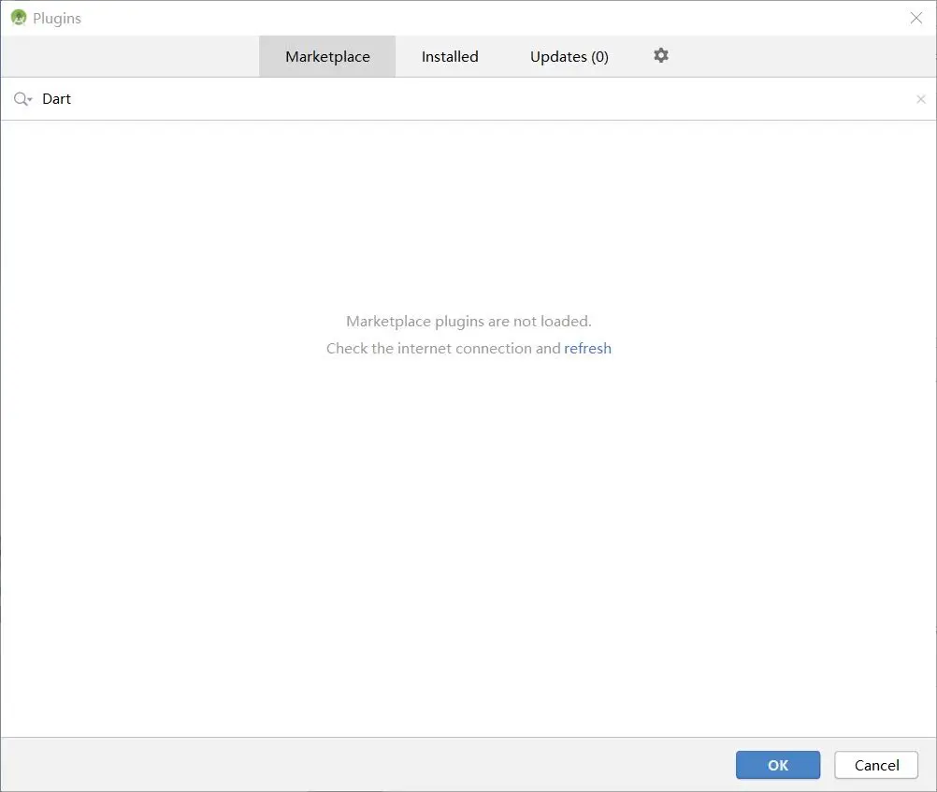Click empty tab bar space right of gear
This screenshot has width=937, height=792.
point(802,56)
